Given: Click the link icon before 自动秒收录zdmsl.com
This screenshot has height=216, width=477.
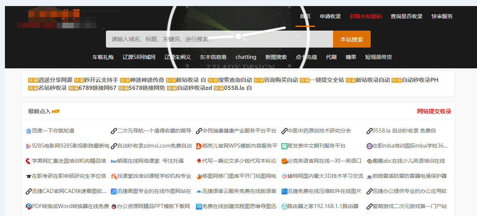Looking at the screenshot, I should click(114, 146).
